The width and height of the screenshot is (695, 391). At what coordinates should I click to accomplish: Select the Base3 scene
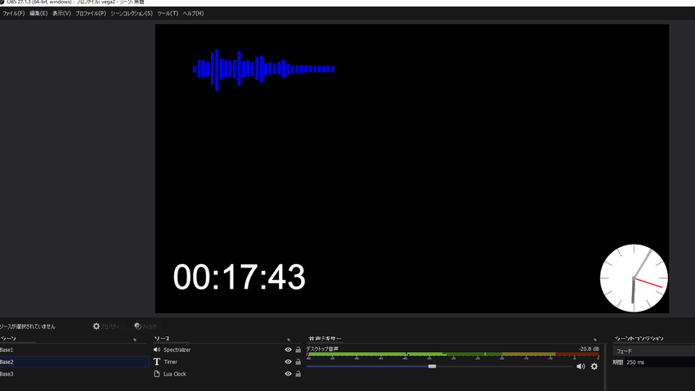[74, 374]
